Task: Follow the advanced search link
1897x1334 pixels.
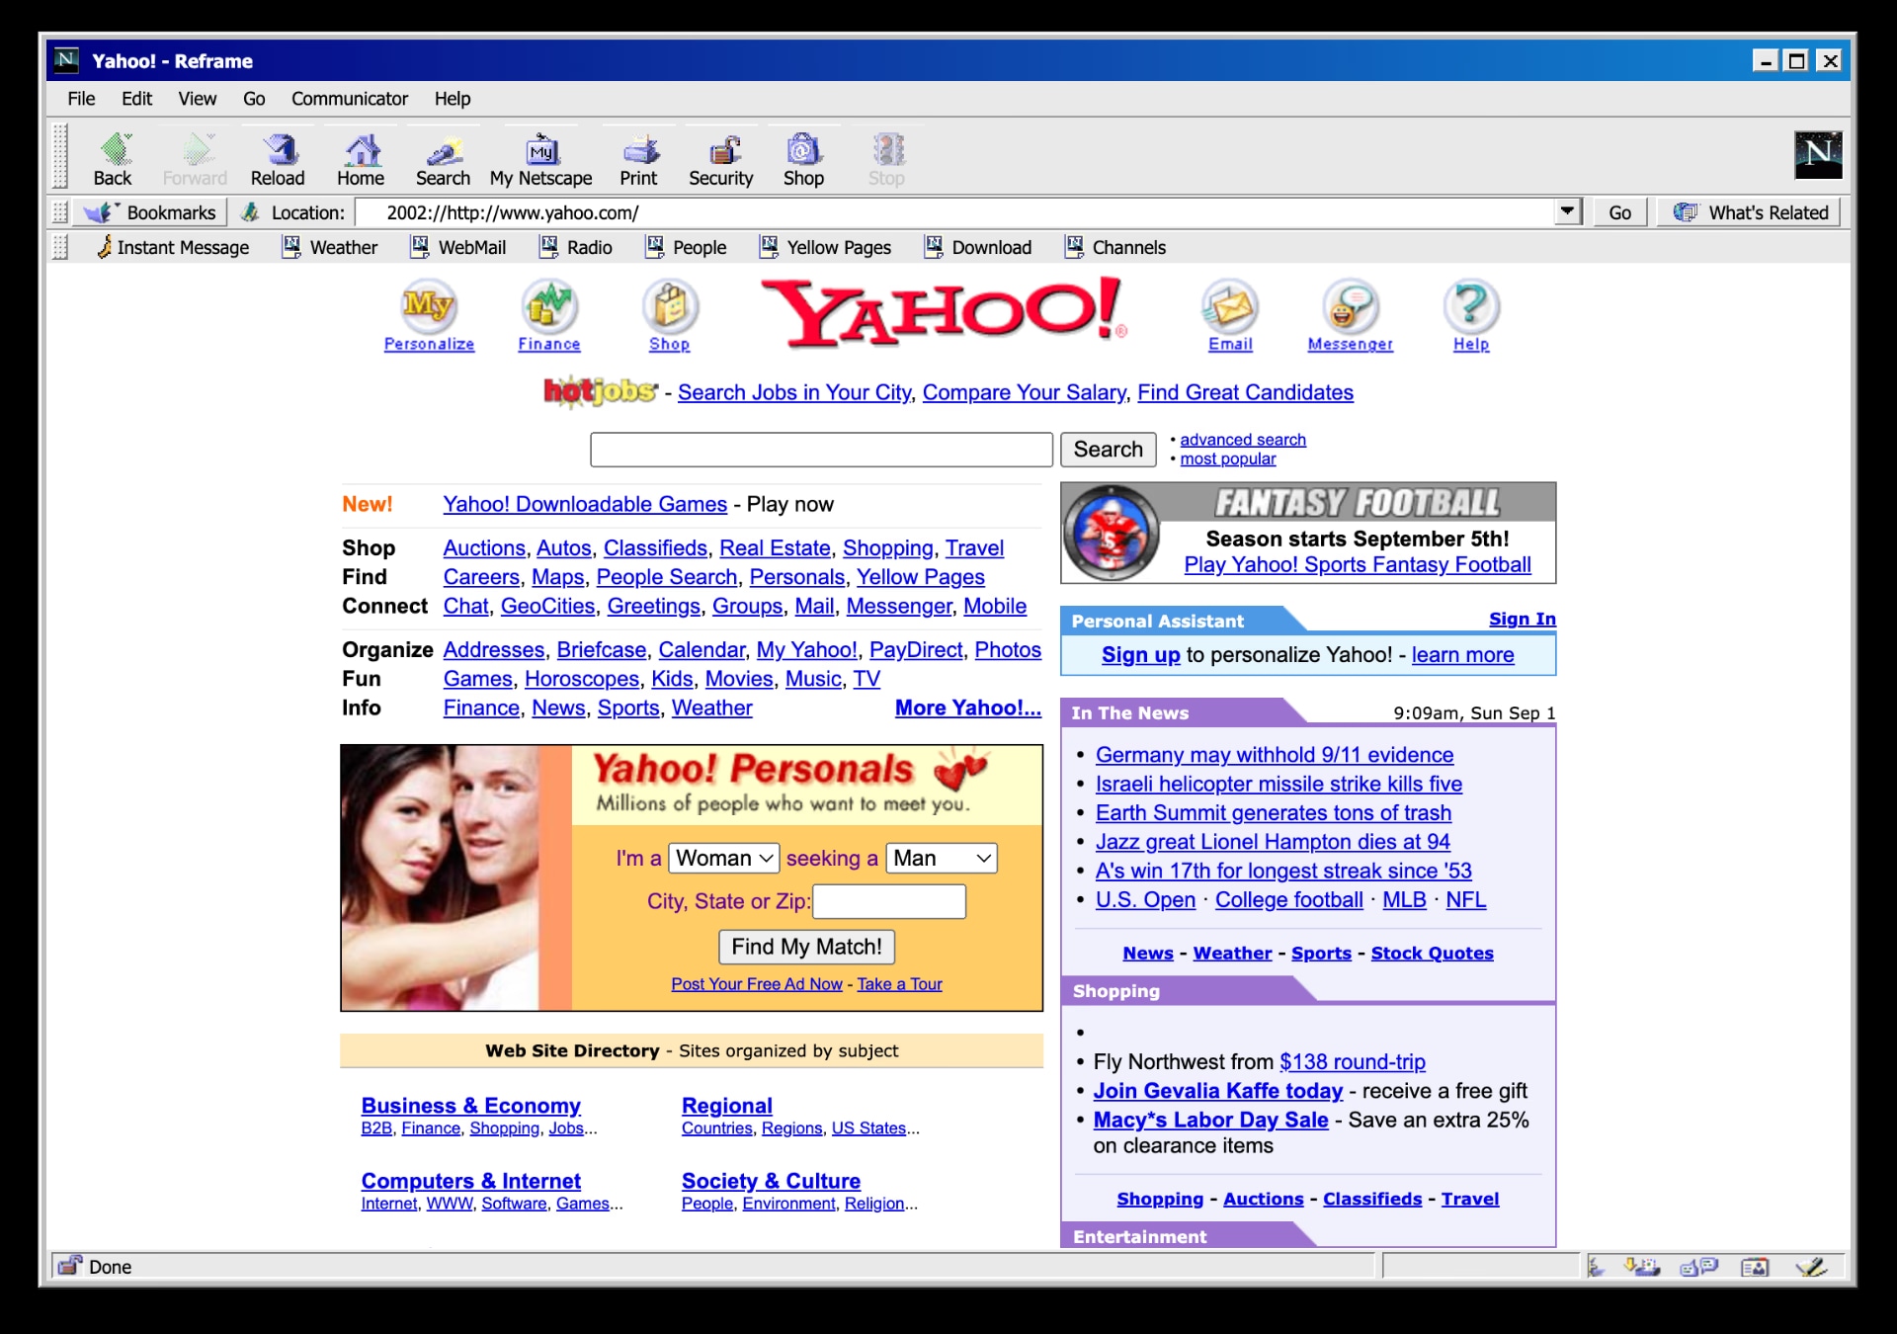Action: 1243,440
